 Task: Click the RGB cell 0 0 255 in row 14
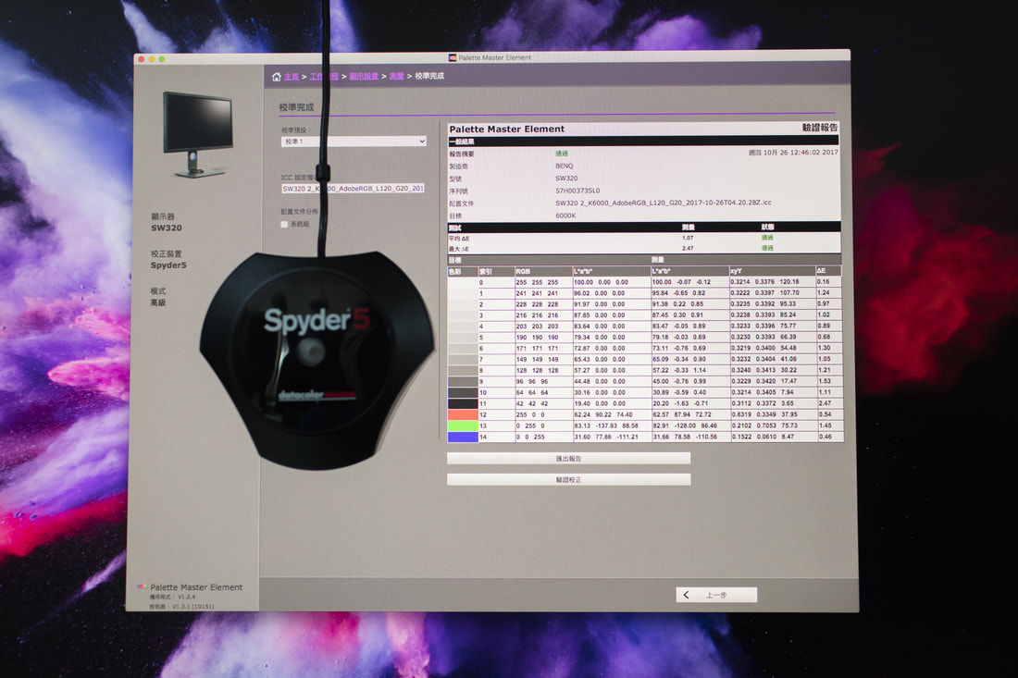pos(530,437)
